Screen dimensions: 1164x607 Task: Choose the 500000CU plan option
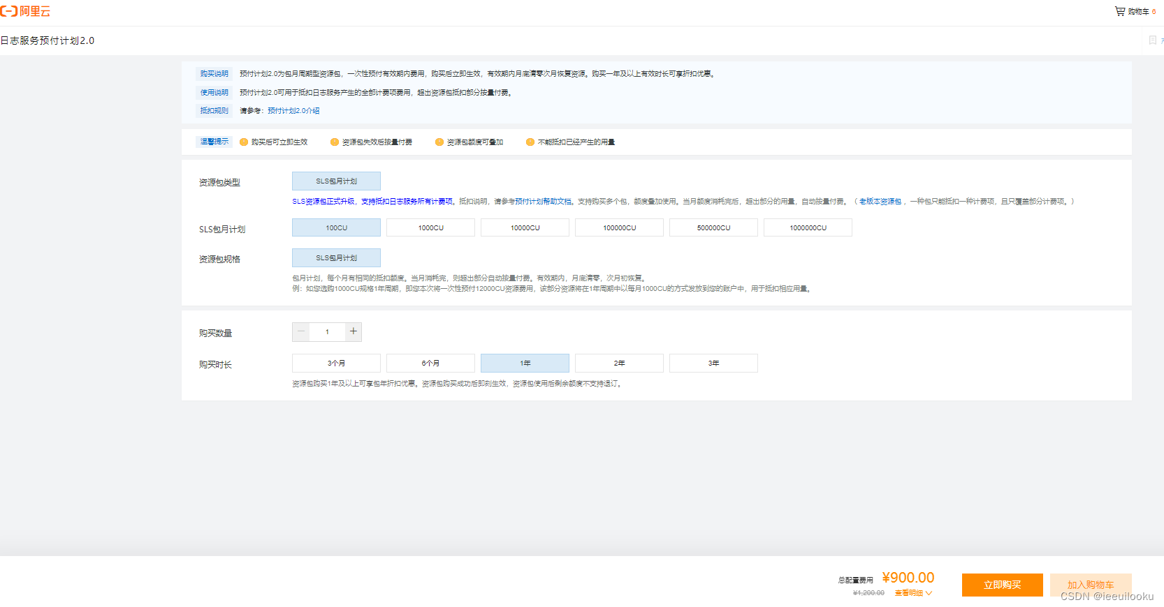coord(713,227)
